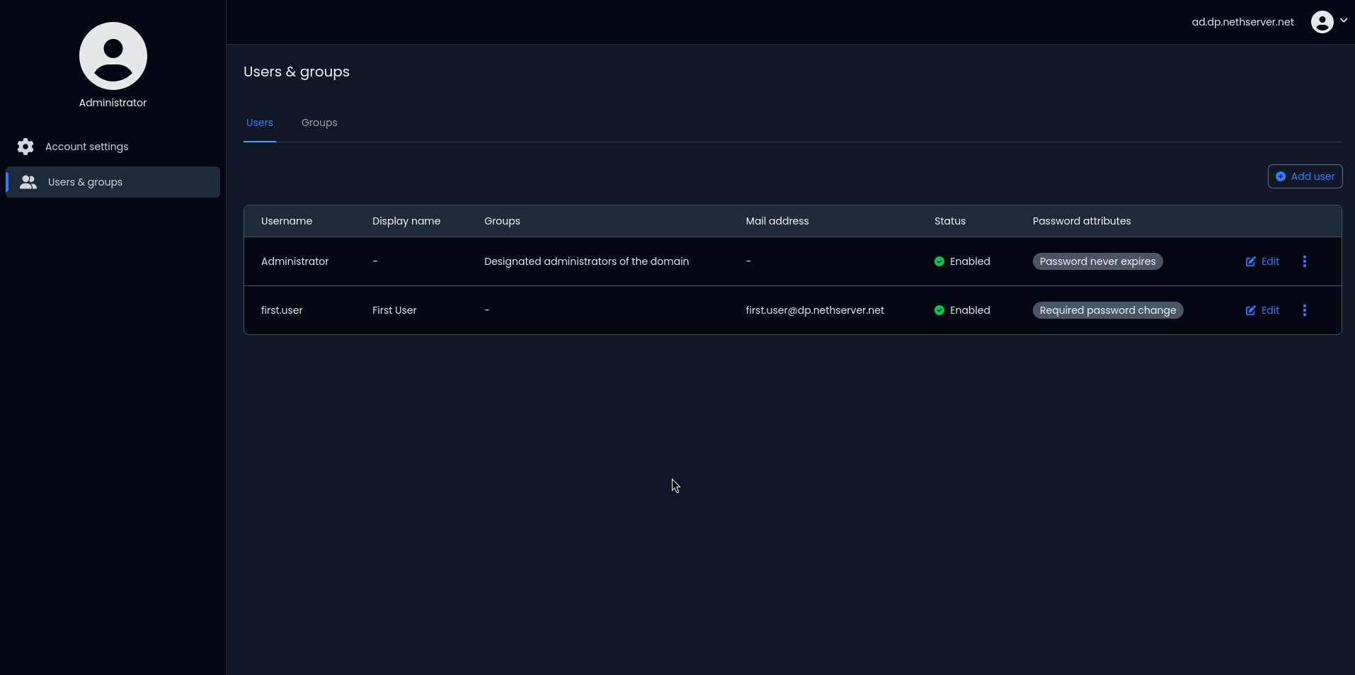Click the Required password change badge
The image size is (1355, 675).
1107,310
